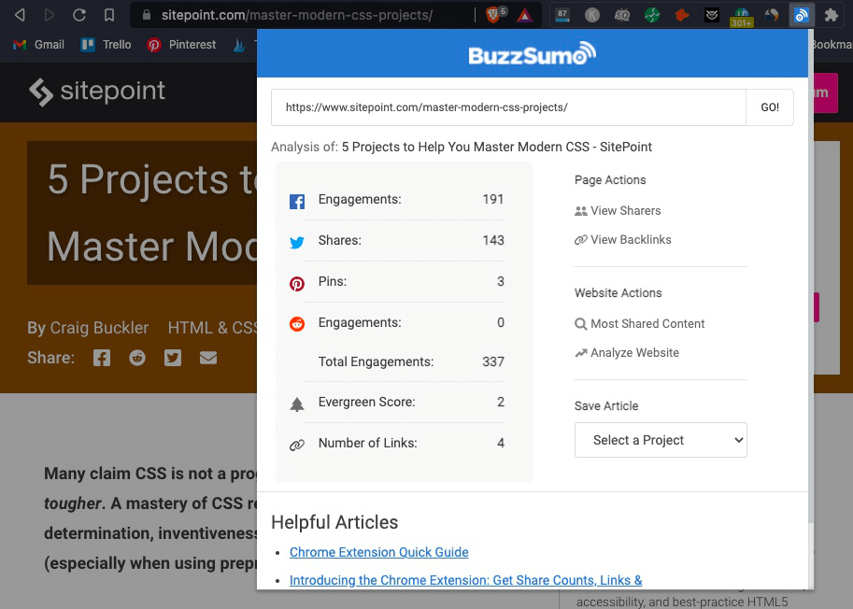Reload the page with the refresh icon

(x=79, y=15)
